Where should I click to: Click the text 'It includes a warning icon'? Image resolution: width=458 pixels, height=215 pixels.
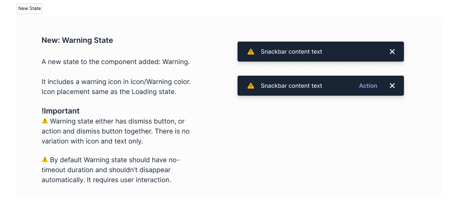point(80,82)
